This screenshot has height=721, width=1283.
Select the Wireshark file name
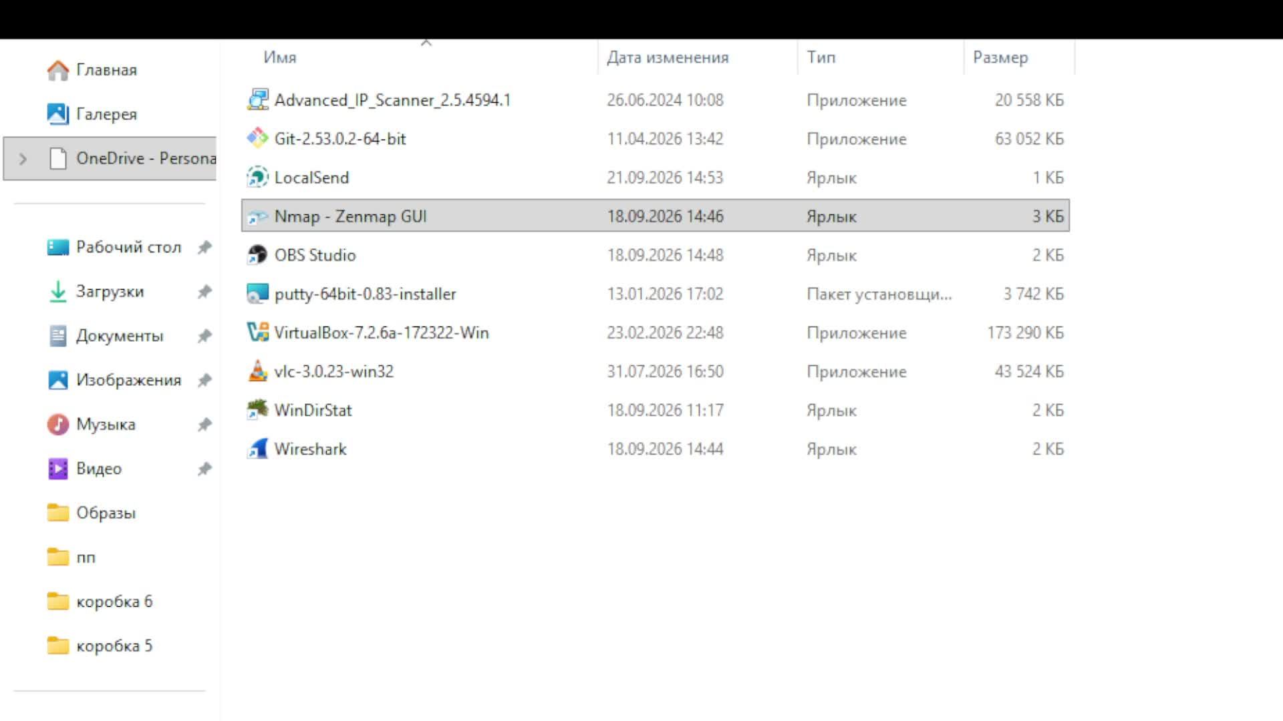point(310,449)
